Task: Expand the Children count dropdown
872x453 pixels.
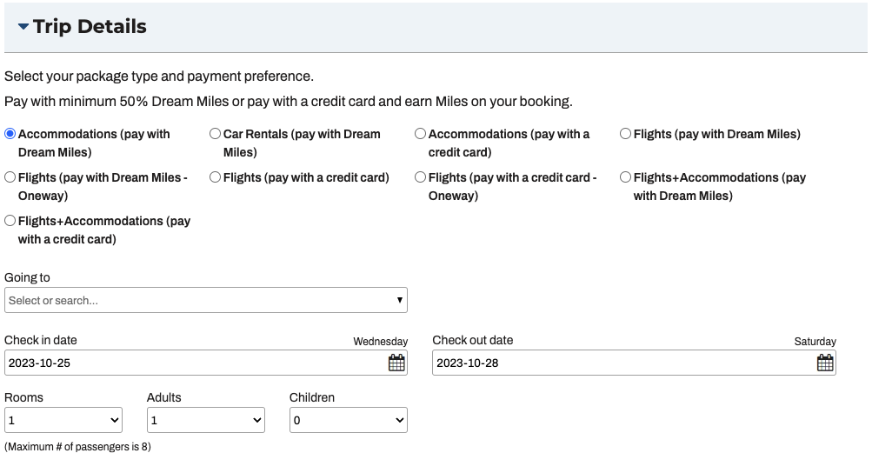Action: coord(348,421)
